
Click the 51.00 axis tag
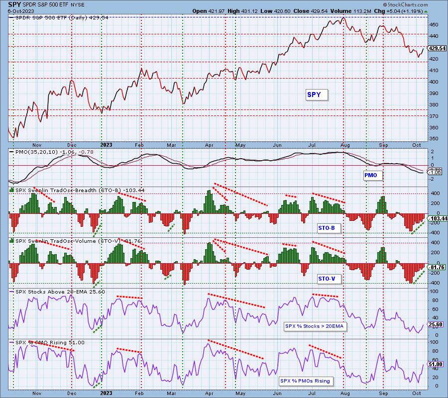tap(436, 364)
